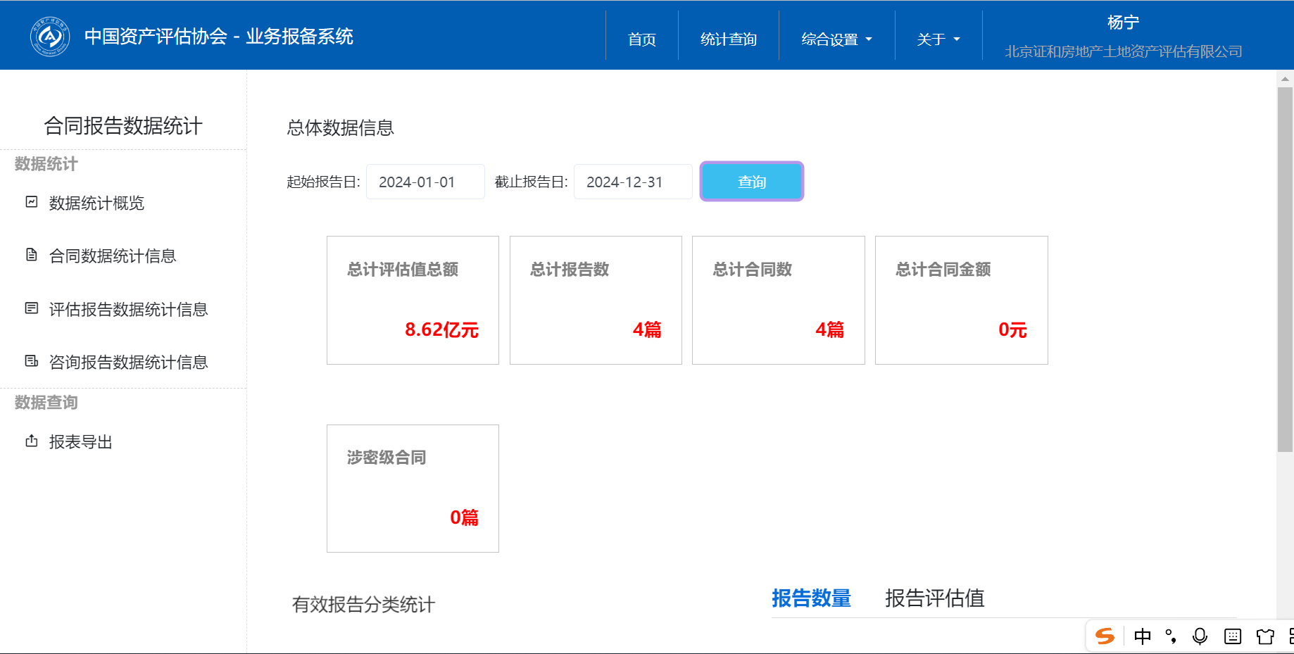Screen dimensions: 1294x654
Task: Open the 统计查询 menu
Action: [x=729, y=39]
